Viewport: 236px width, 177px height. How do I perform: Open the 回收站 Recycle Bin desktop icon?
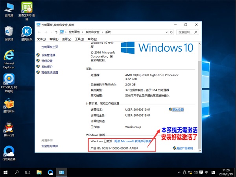point(9,32)
